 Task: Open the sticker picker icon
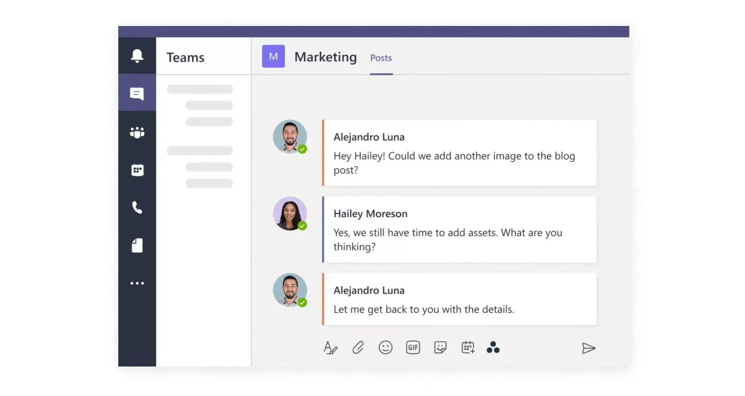click(x=440, y=347)
